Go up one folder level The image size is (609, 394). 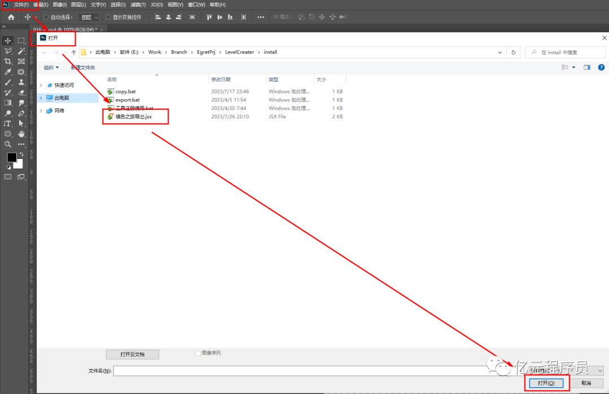pyautogui.click(x=74, y=52)
